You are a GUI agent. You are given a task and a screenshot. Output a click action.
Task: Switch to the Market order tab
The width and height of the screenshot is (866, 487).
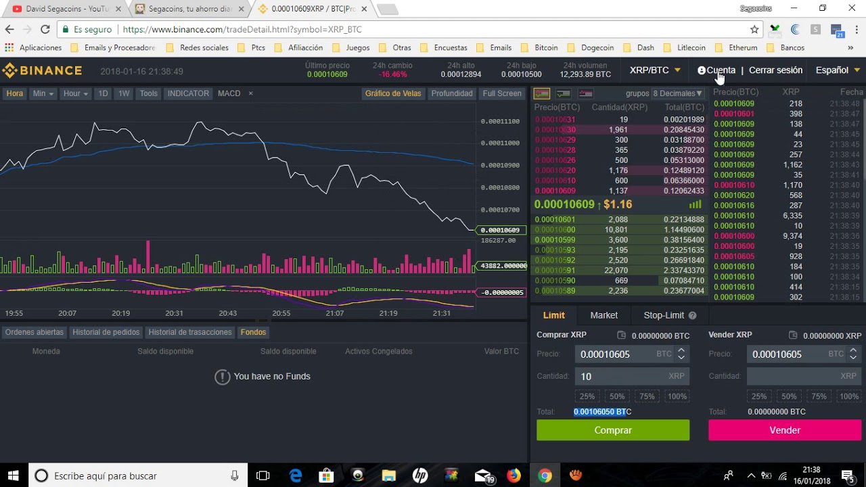[603, 315]
